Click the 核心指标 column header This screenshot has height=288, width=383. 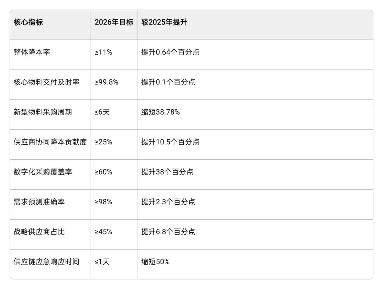point(28,22)
